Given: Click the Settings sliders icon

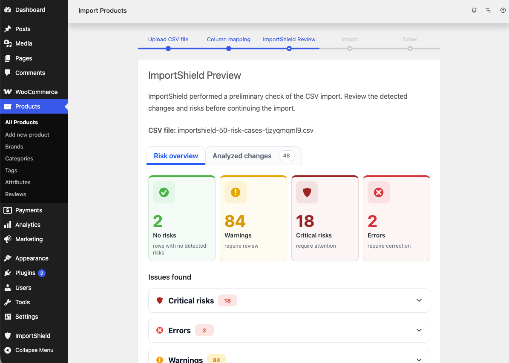Looking at the screenshot, I should 8,317.
